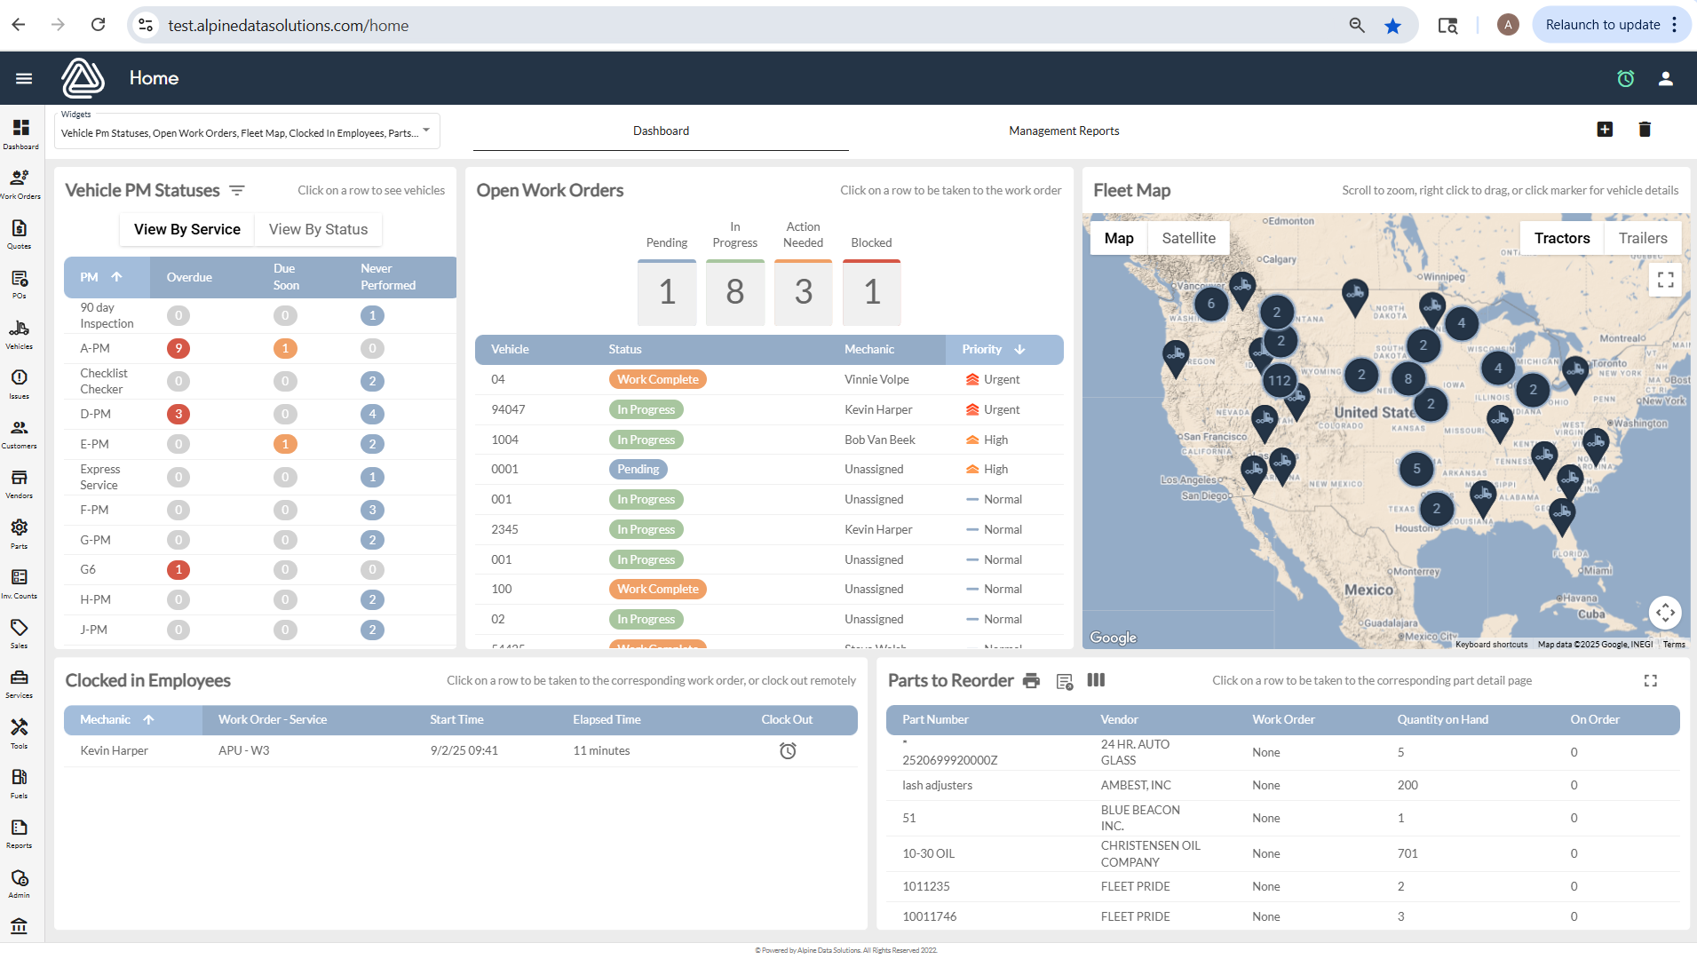Screen dimensions: 1697x959
Task: Open the hamburger navigation menu
Action: [23, 78]
